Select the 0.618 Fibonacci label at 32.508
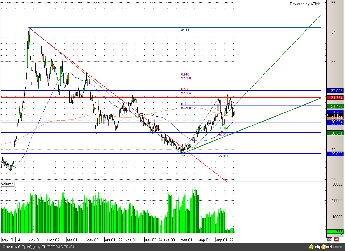The width and height of the screenshot is (345, 251). click(185, 75)
